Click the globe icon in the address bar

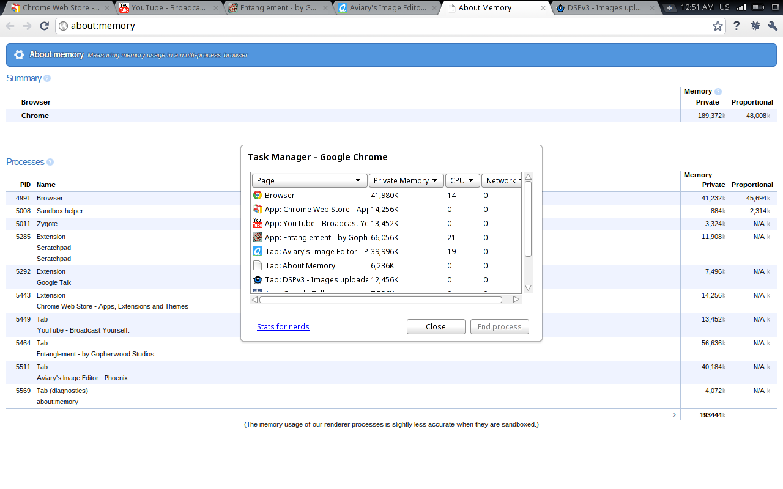coord(63,26)
